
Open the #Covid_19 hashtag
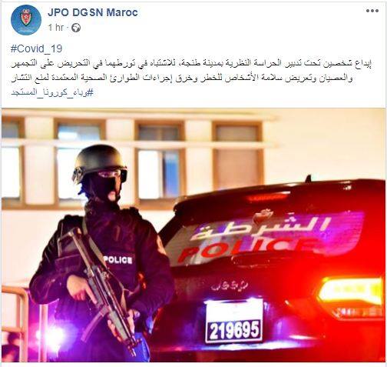click(x=37, y=48)
